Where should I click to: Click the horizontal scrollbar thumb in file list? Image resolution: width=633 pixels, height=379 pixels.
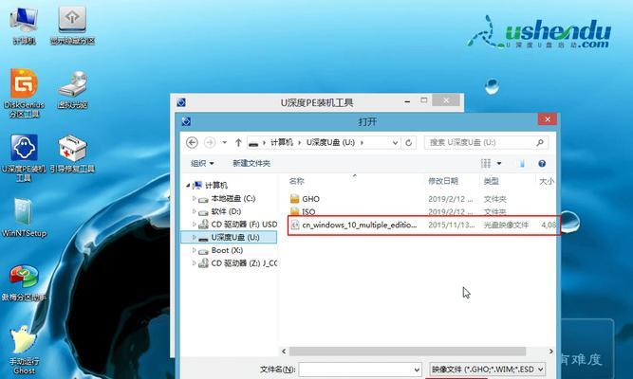pos(407,352)
